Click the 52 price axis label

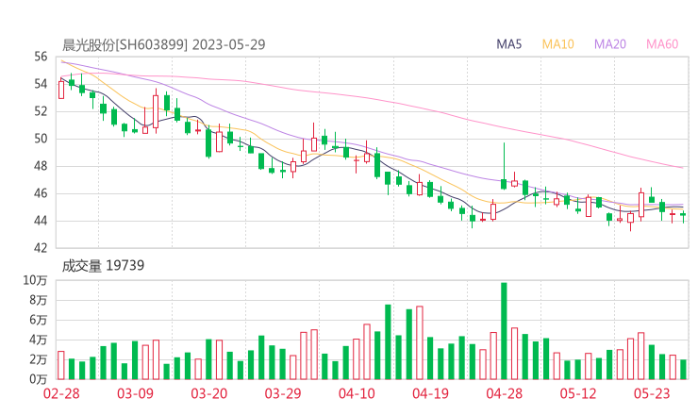tap(41, 111)
